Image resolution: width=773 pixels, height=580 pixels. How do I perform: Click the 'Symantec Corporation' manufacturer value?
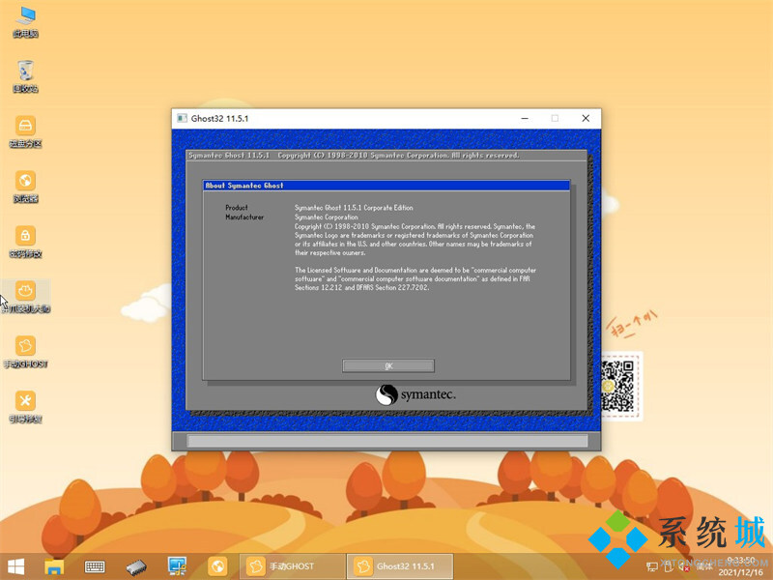[x=327, y=217]
